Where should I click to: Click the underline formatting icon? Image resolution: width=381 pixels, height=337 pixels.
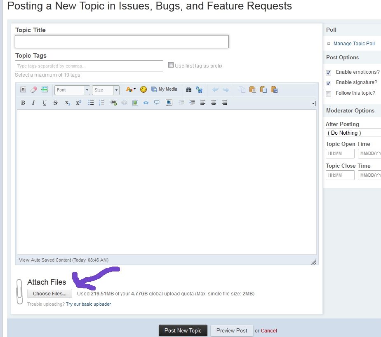pyautogui.click(x=45, y=103)
